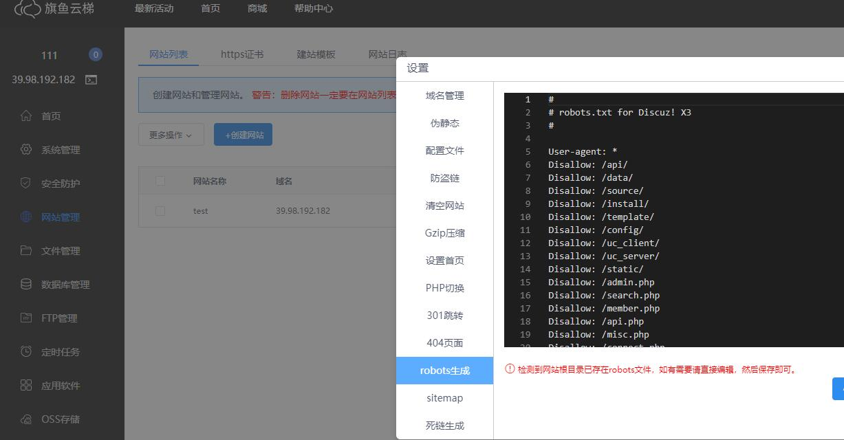The image size is (844, 440).
Task: Click the 域名 column header
Action: click(284, 181)
